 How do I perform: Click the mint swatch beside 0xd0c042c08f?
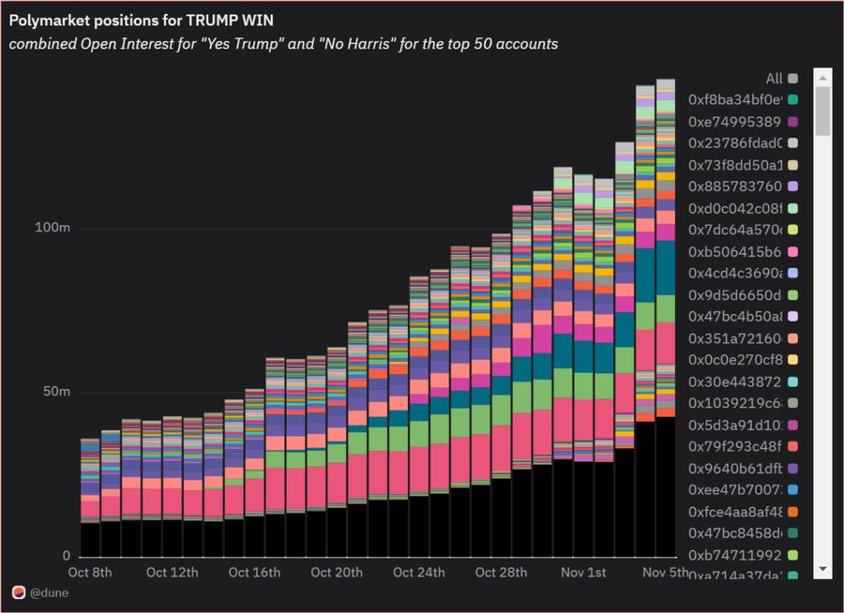[x=792, y=208]
